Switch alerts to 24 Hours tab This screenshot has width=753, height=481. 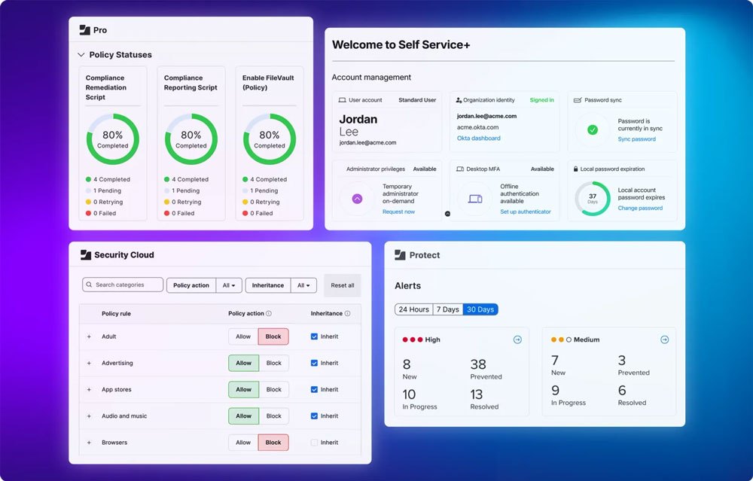413,309
